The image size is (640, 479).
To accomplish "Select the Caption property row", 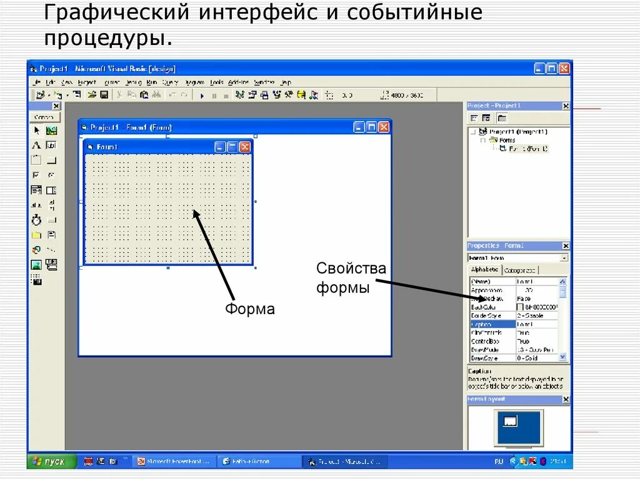I will (x=514, y=324).
